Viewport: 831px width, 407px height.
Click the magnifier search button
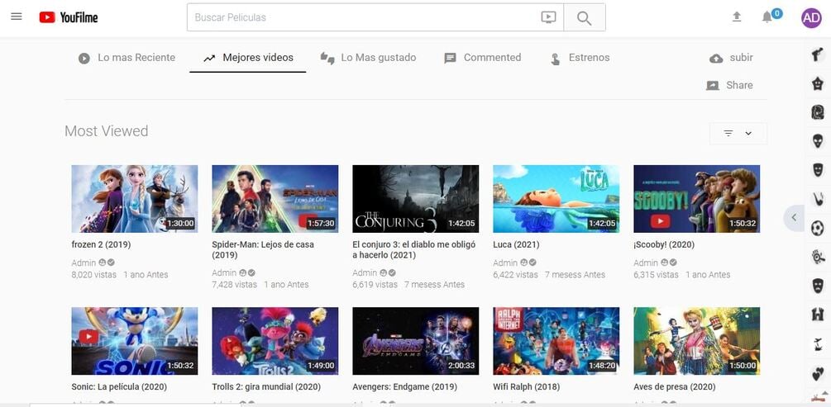pyautogui.click(x=584, y=18)
